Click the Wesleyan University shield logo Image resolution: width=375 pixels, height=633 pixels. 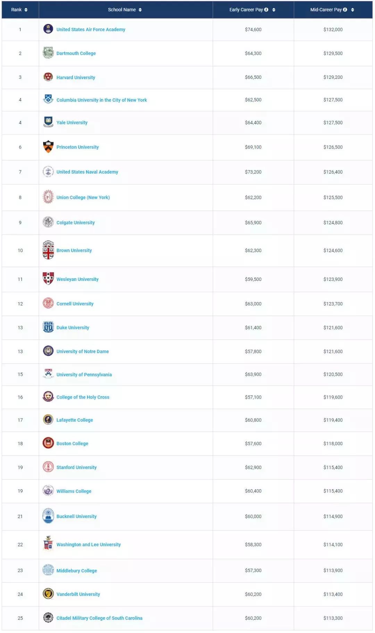[x=48, y=278]
